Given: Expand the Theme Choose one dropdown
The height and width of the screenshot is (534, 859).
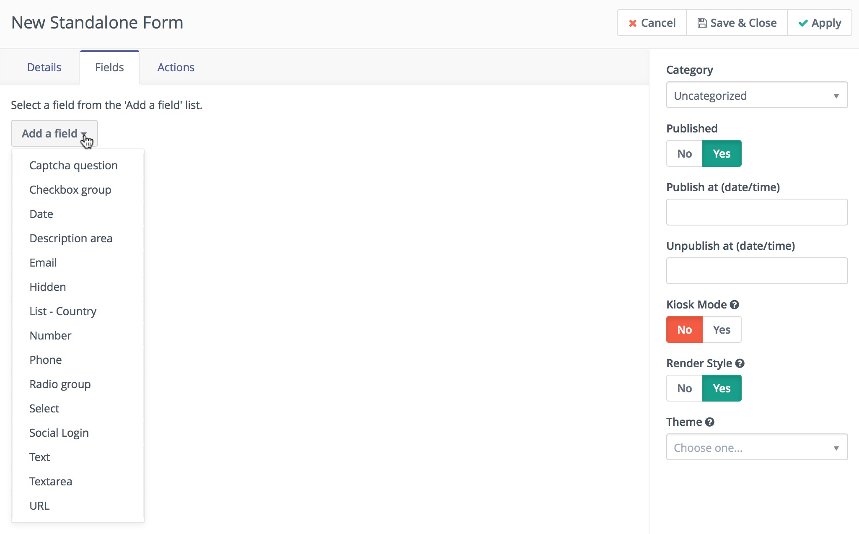Looking at the screenshot, I should tap(757, 448).
